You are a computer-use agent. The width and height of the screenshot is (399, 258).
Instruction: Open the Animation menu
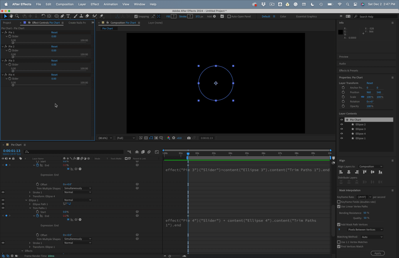pyautogui.click(x=111, y=4)
